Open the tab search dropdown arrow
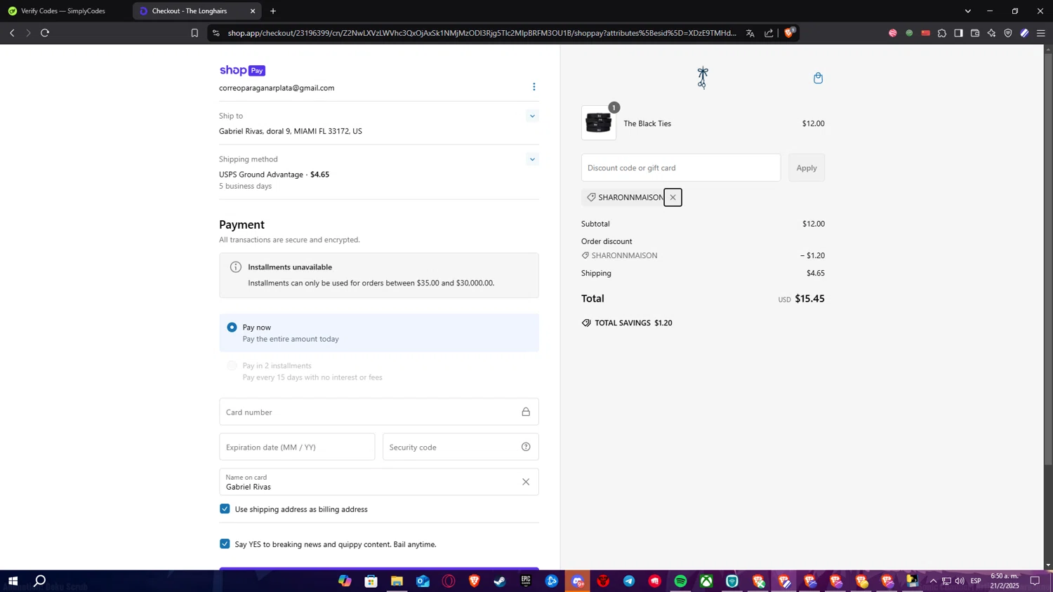1053x592 pixels. click(967, 11)
